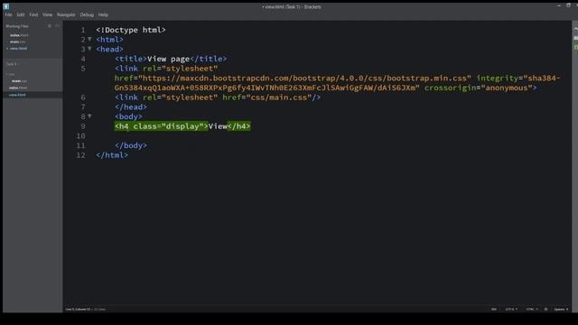The image size is (578, 325).
Task: Click the opening <head> tag
Action: 109,49
